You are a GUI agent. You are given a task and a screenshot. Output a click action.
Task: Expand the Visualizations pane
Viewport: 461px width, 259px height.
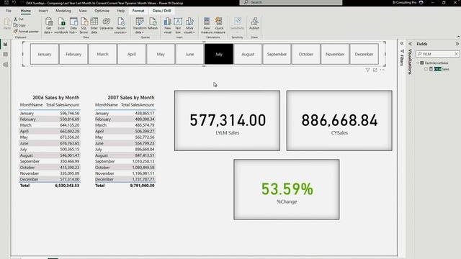[x=410, y=44]
